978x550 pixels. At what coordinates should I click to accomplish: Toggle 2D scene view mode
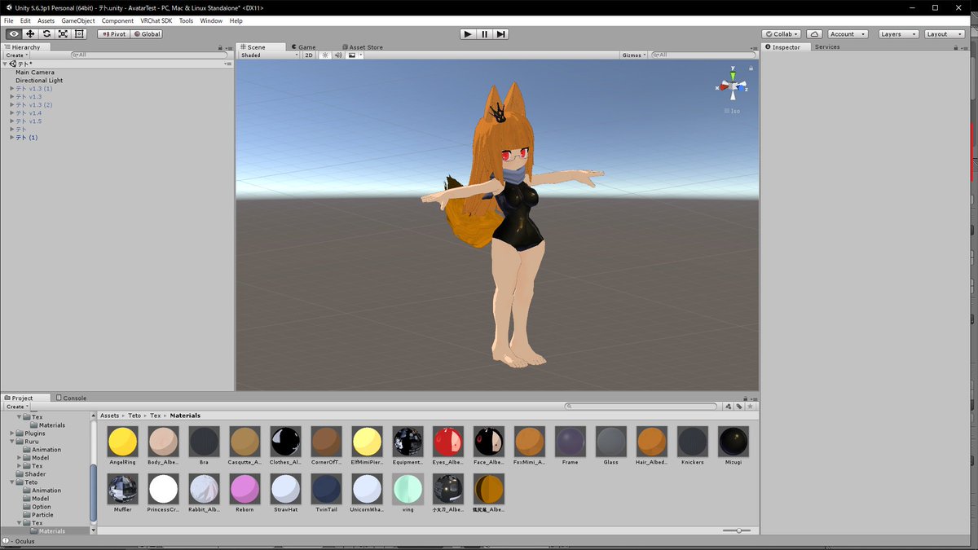tap(310, 55)
